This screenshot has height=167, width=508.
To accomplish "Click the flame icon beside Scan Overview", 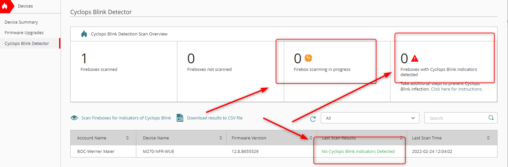I will point(84,34).
